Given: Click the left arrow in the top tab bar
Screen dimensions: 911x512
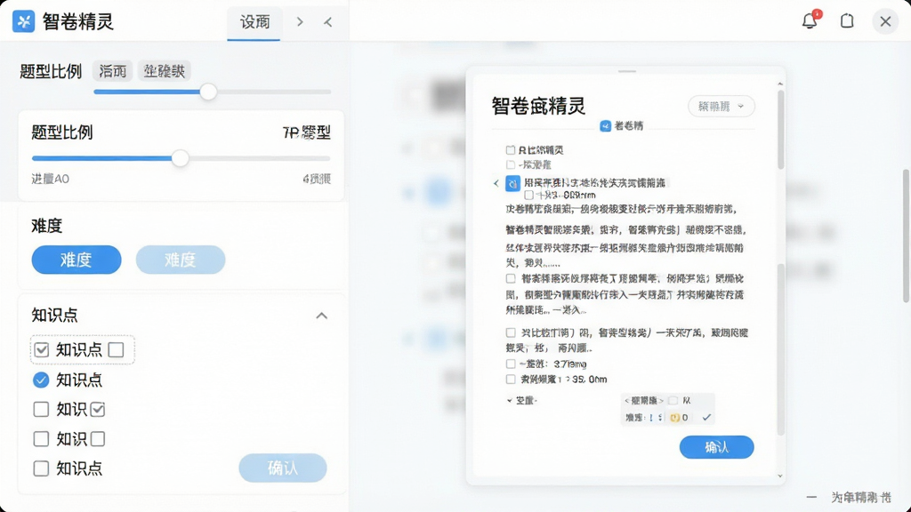Looking at the screenshot, I should coord(327,22).
